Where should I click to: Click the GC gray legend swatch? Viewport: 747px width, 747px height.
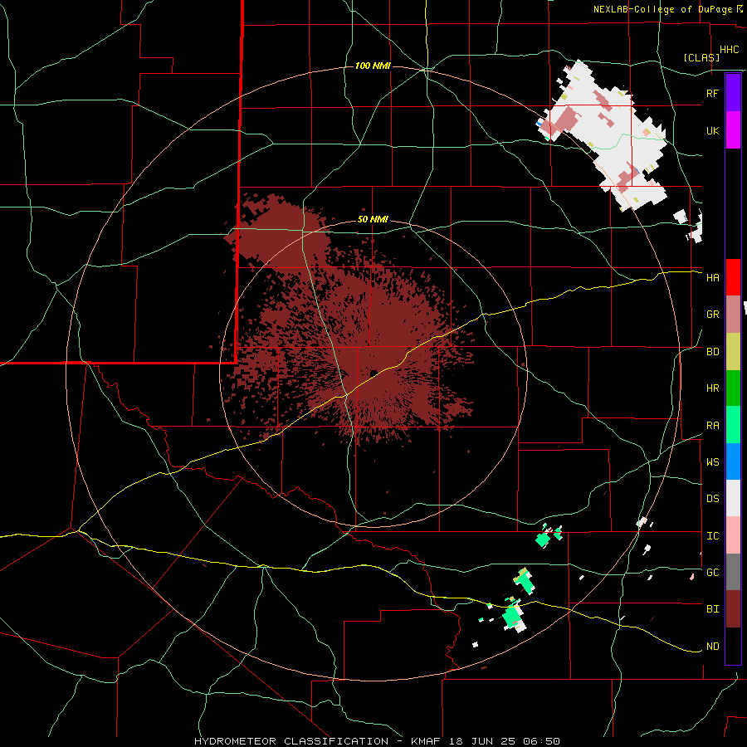[733, 572]
